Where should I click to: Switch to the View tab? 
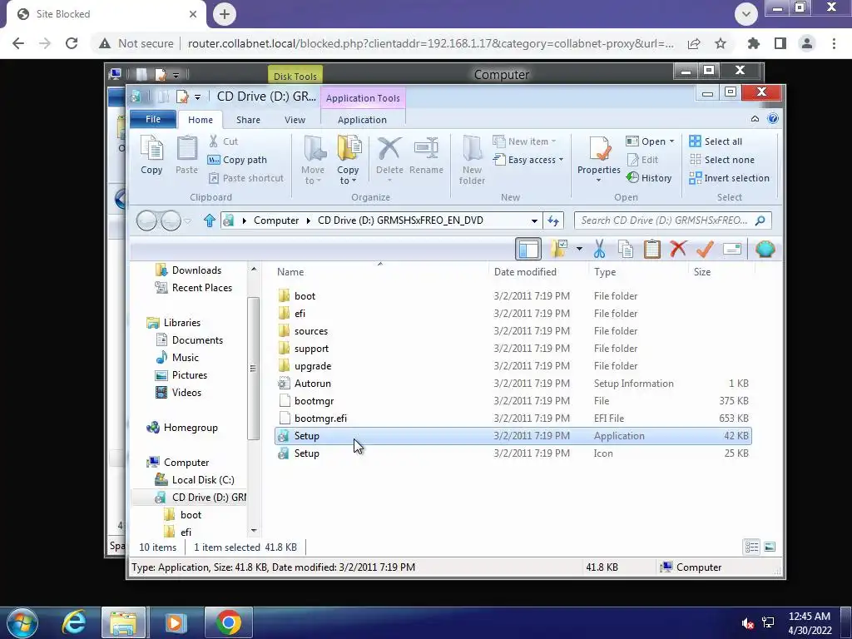coord(295,120)
